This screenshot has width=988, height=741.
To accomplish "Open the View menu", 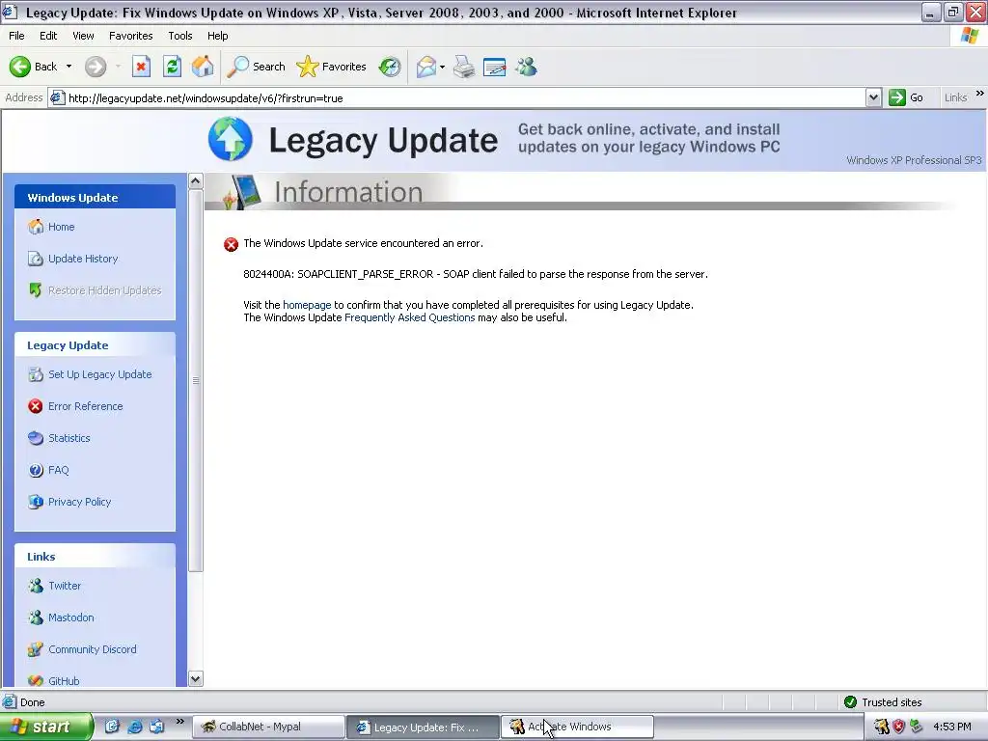I will [x=83, y=36].
